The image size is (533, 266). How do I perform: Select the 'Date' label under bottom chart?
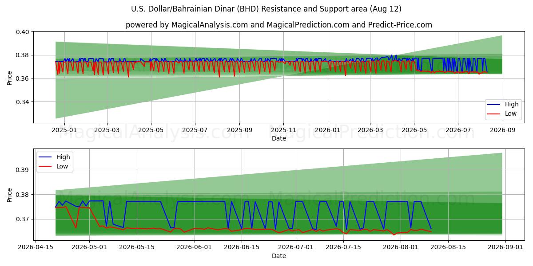[279, 256]
